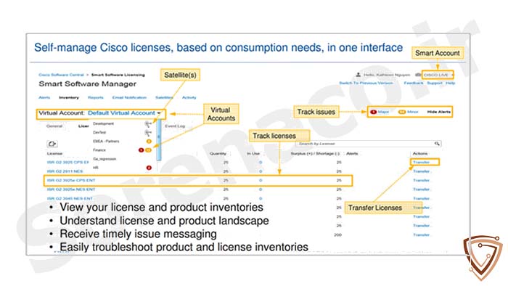Select Development in the virtual account list

coord(103,123)
